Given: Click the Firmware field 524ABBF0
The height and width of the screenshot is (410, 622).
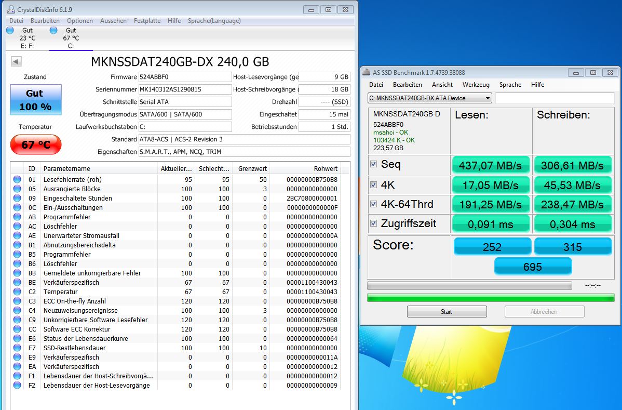Looking at the screenshot, I should pyautogui.click(x=185, y=77).
